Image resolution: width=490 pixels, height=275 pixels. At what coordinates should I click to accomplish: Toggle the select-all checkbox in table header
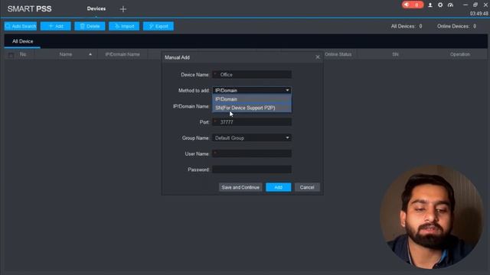[x=11, y=55]
